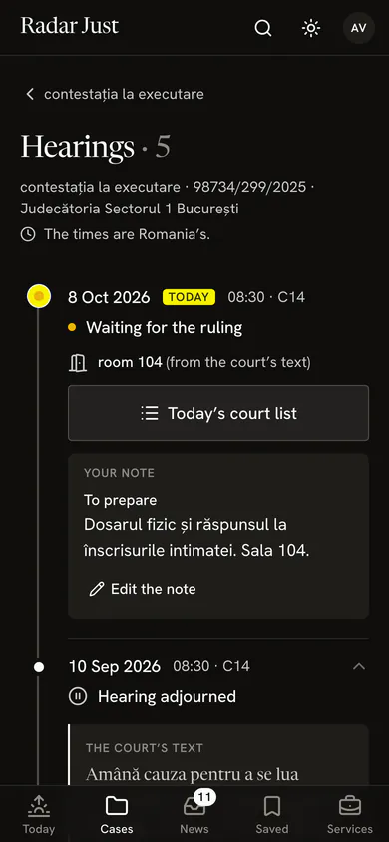Click the pause icon by Hearing adjourned
This screenshot has height=842, width=389.
click(x=78, y=697)
